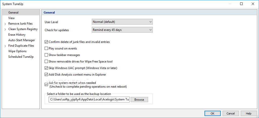Toggle Confirm delete of junk files checkbox

pos(46,42)
